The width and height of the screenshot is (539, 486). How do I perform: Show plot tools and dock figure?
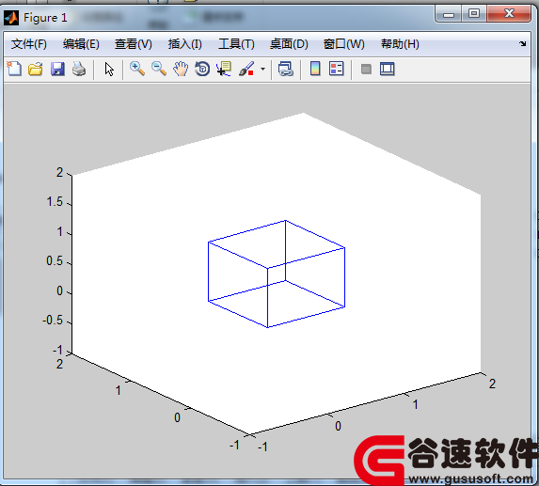pos(387,69)
